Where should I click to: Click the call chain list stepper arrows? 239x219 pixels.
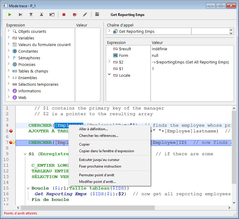231,31
